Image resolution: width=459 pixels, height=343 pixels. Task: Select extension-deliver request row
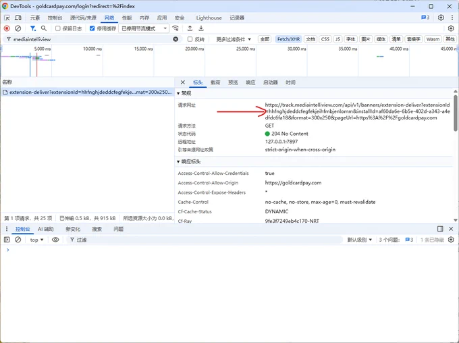[x=87, y=92]
